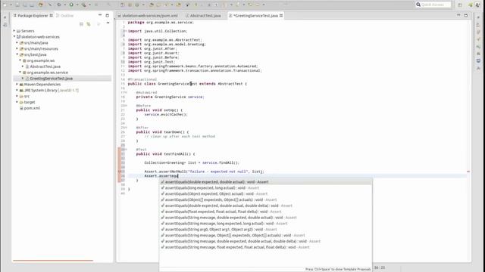Screen dimensions: 485x272
Task: Close the GreetingServiceTest.java editor tab
Action: (x=281, y=15)
